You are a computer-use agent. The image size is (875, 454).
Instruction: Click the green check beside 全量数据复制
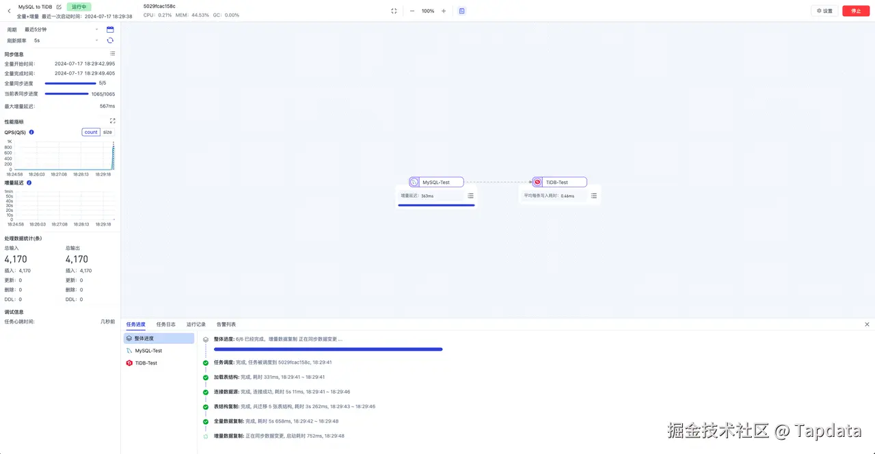point(206,422)
